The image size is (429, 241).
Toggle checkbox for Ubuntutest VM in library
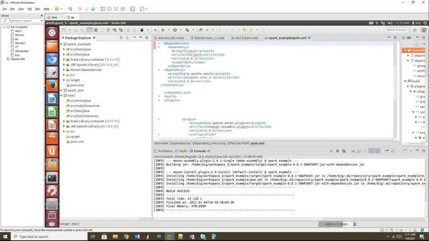pos(12,51)
